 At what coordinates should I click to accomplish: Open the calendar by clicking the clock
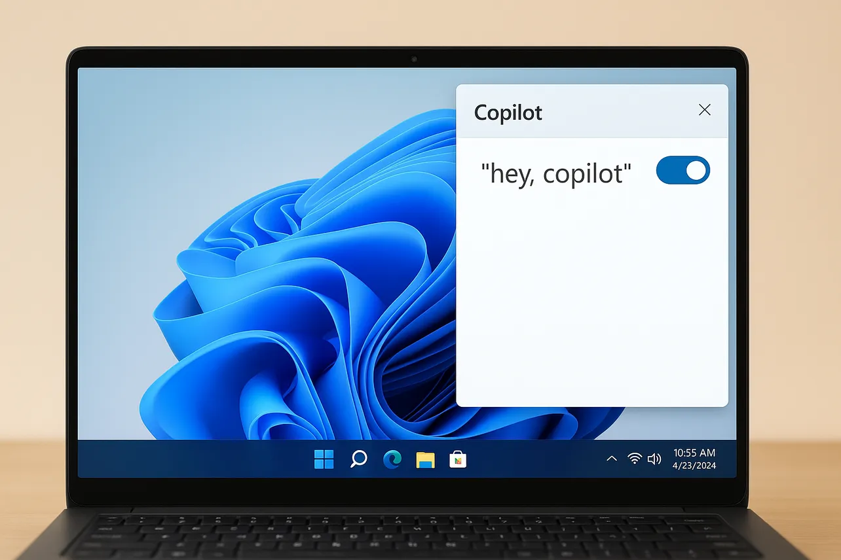coord(694,453)
